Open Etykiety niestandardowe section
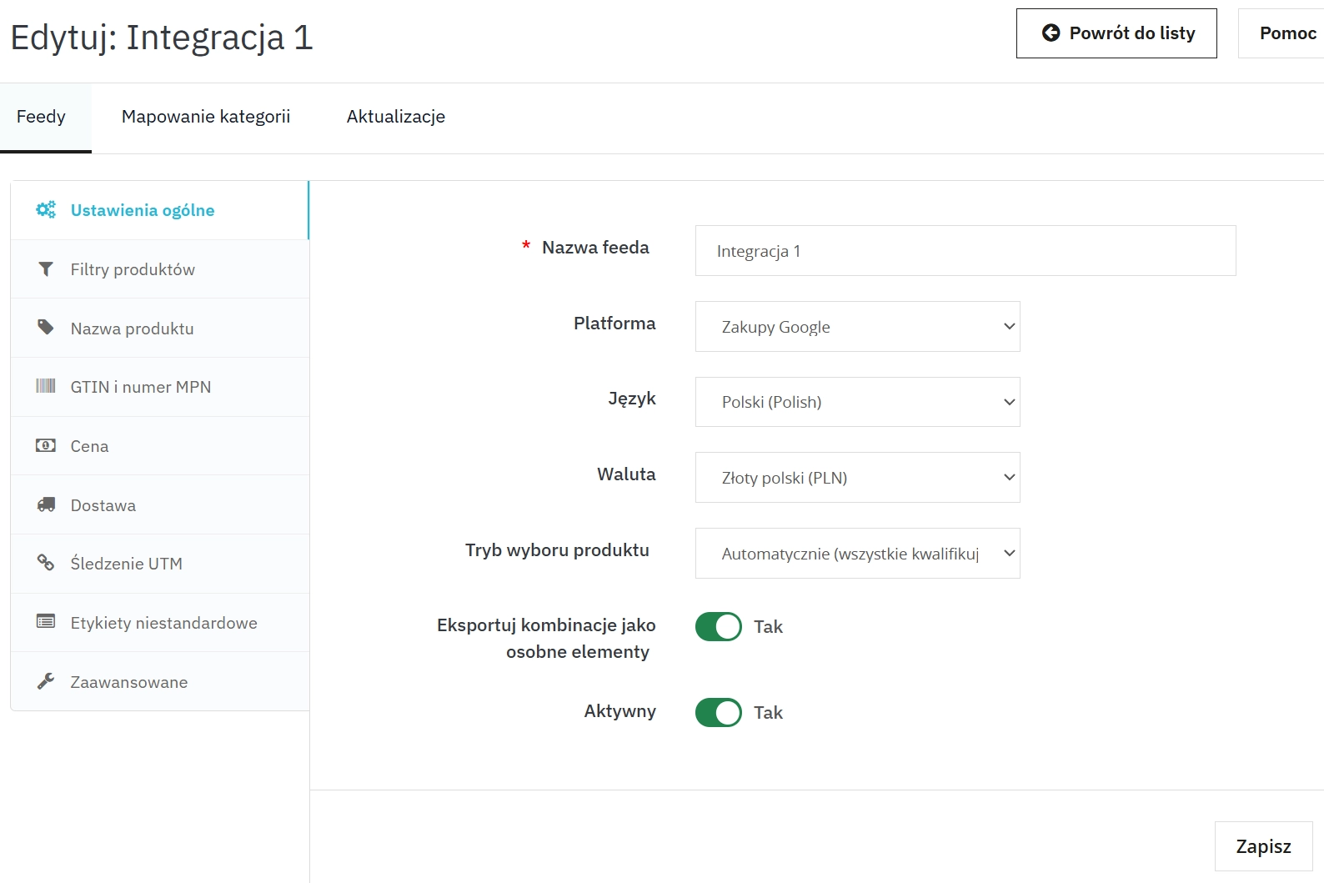This screenshot has height=883, width=1324. tap(159, 623)
